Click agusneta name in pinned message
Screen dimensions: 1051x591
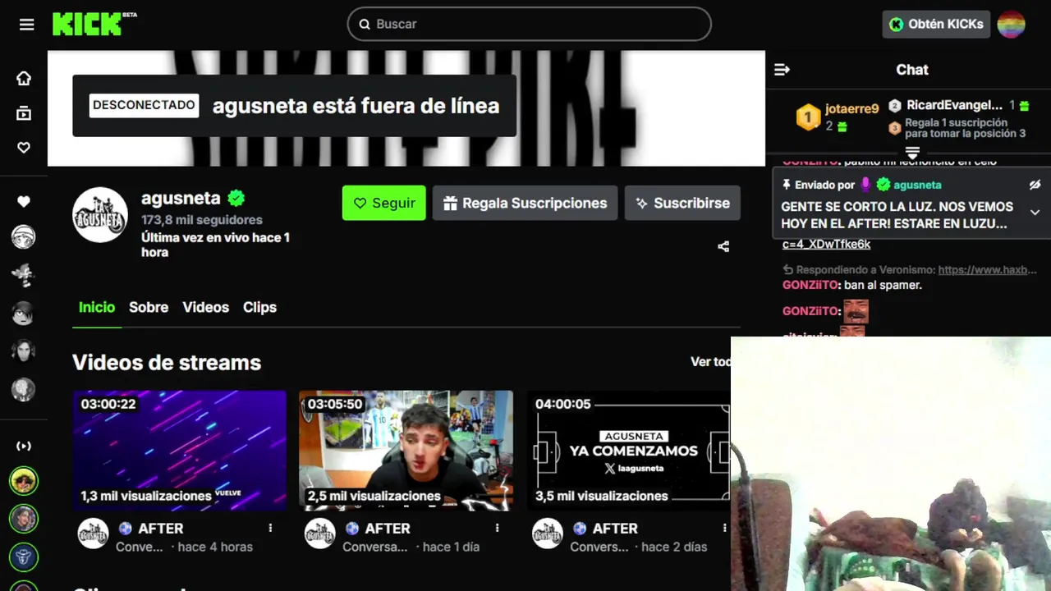[x=917, y=185]
